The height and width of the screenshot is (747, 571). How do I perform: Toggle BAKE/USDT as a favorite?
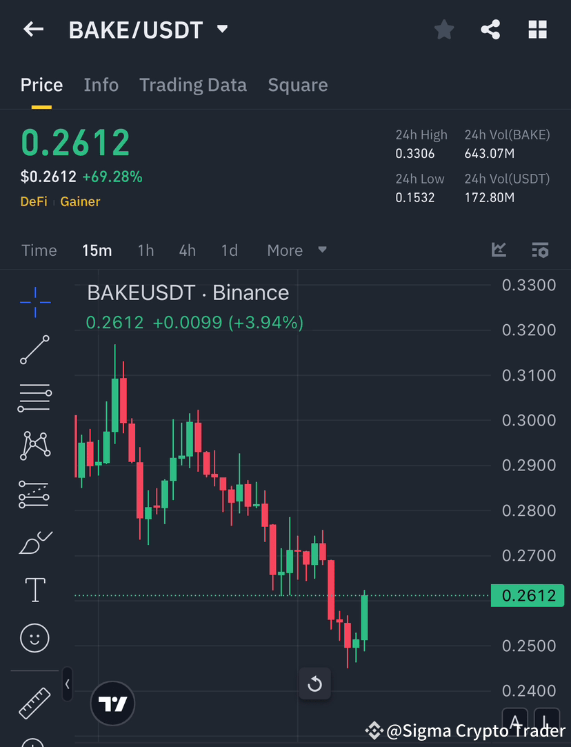tap(443, 29)
